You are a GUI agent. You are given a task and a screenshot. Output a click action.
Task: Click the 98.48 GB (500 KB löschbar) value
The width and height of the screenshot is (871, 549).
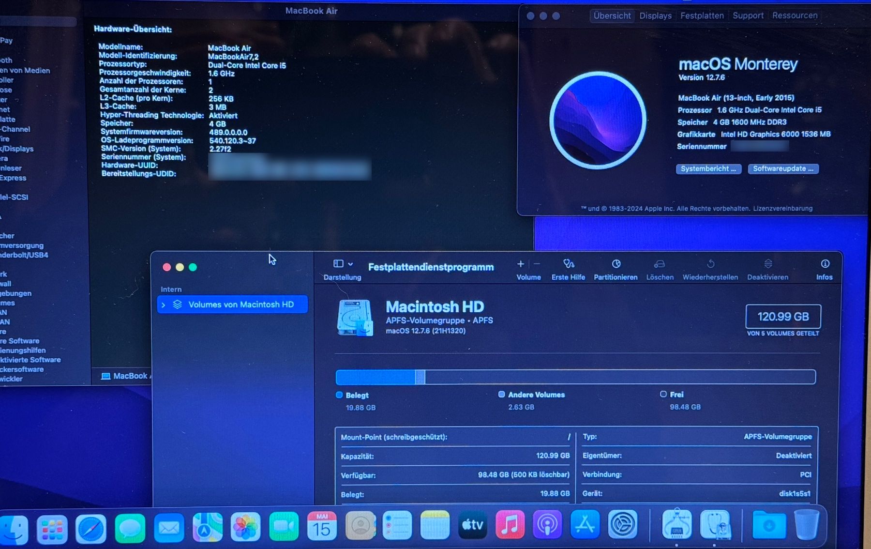point(524,475)
